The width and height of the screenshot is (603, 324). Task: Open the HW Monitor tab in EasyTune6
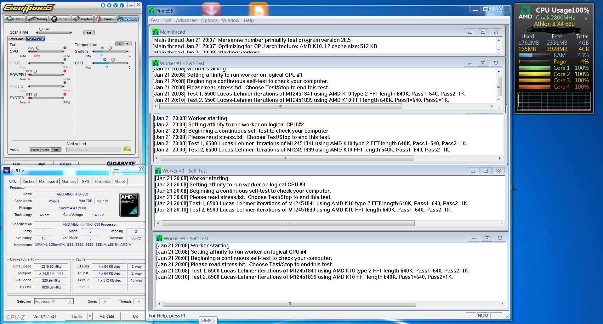point(128,19)
